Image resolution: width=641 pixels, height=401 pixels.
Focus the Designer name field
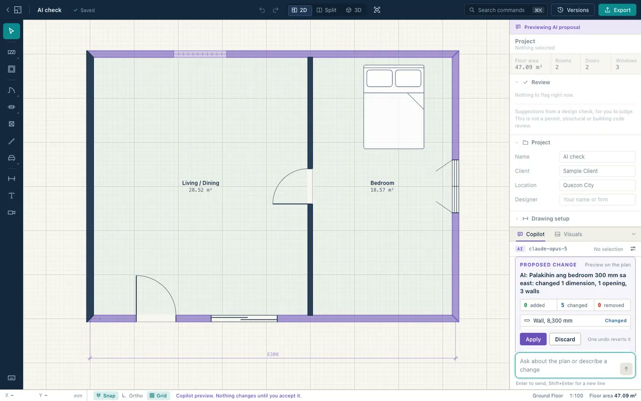(x=598, y=199)
